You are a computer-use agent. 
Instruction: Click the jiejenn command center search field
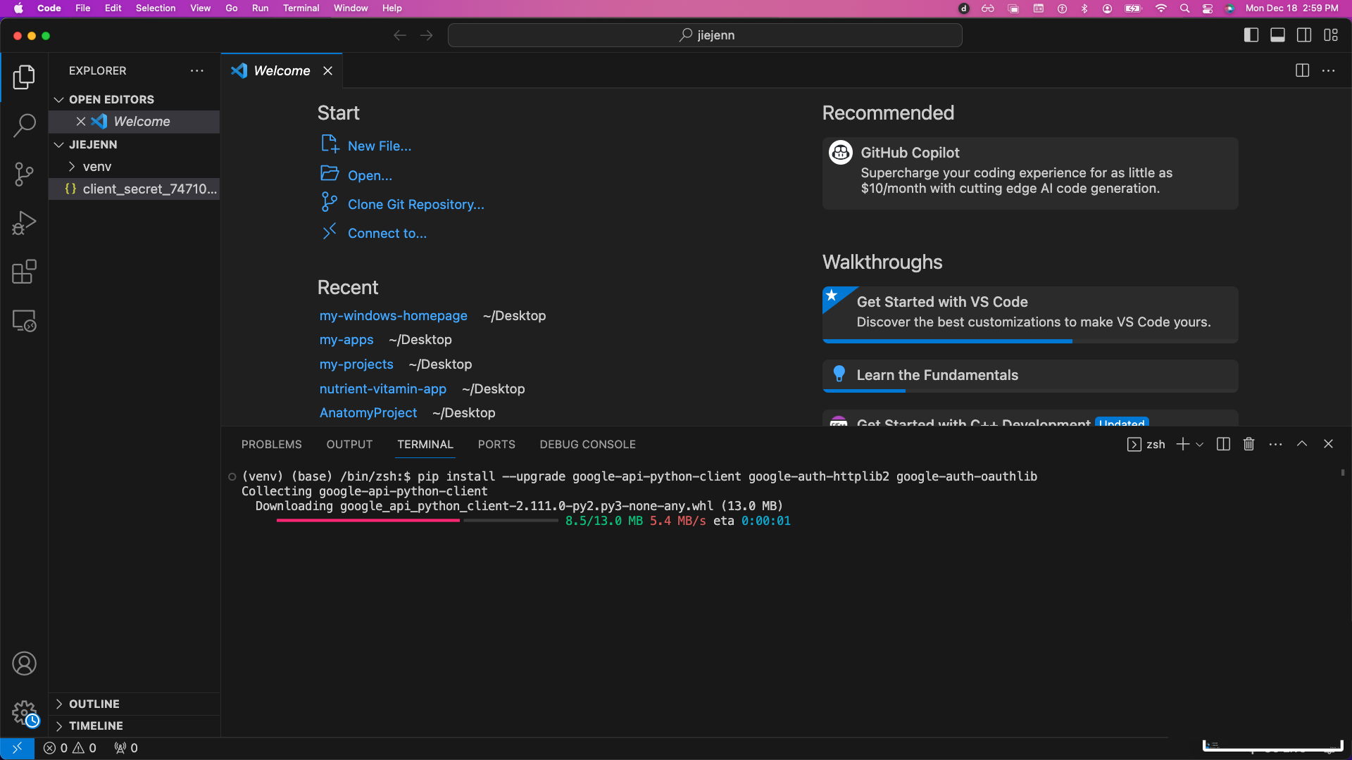705,35
